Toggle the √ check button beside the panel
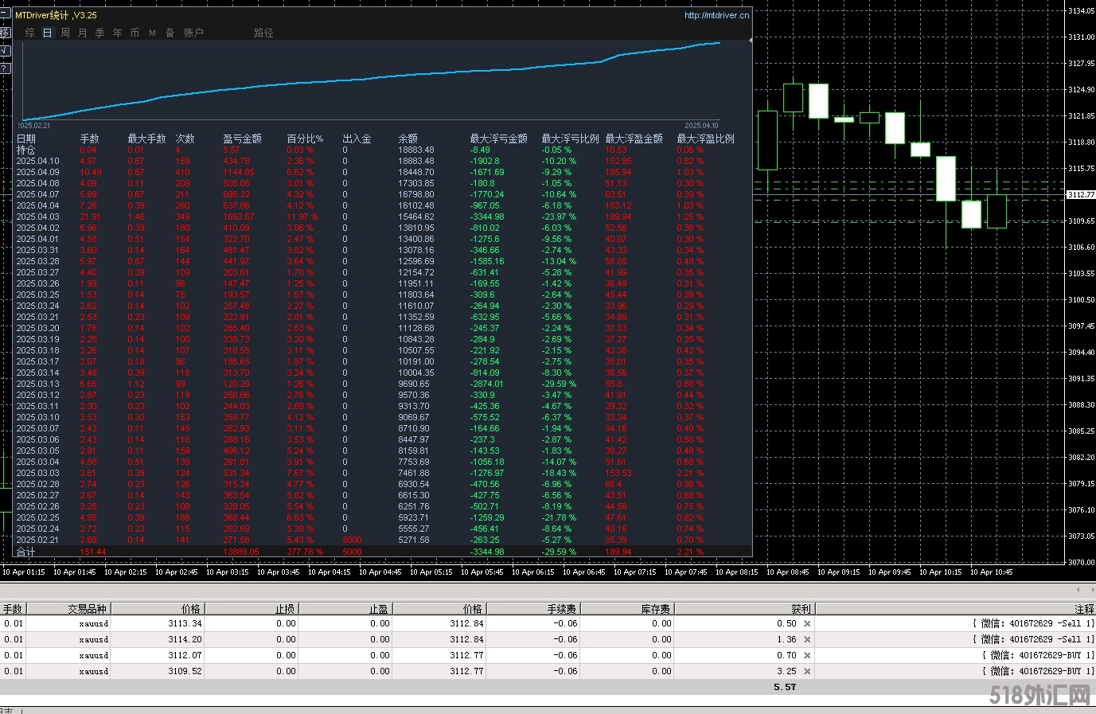The height and width of the screenshot is (714, 1096). (x=5, y=50)
